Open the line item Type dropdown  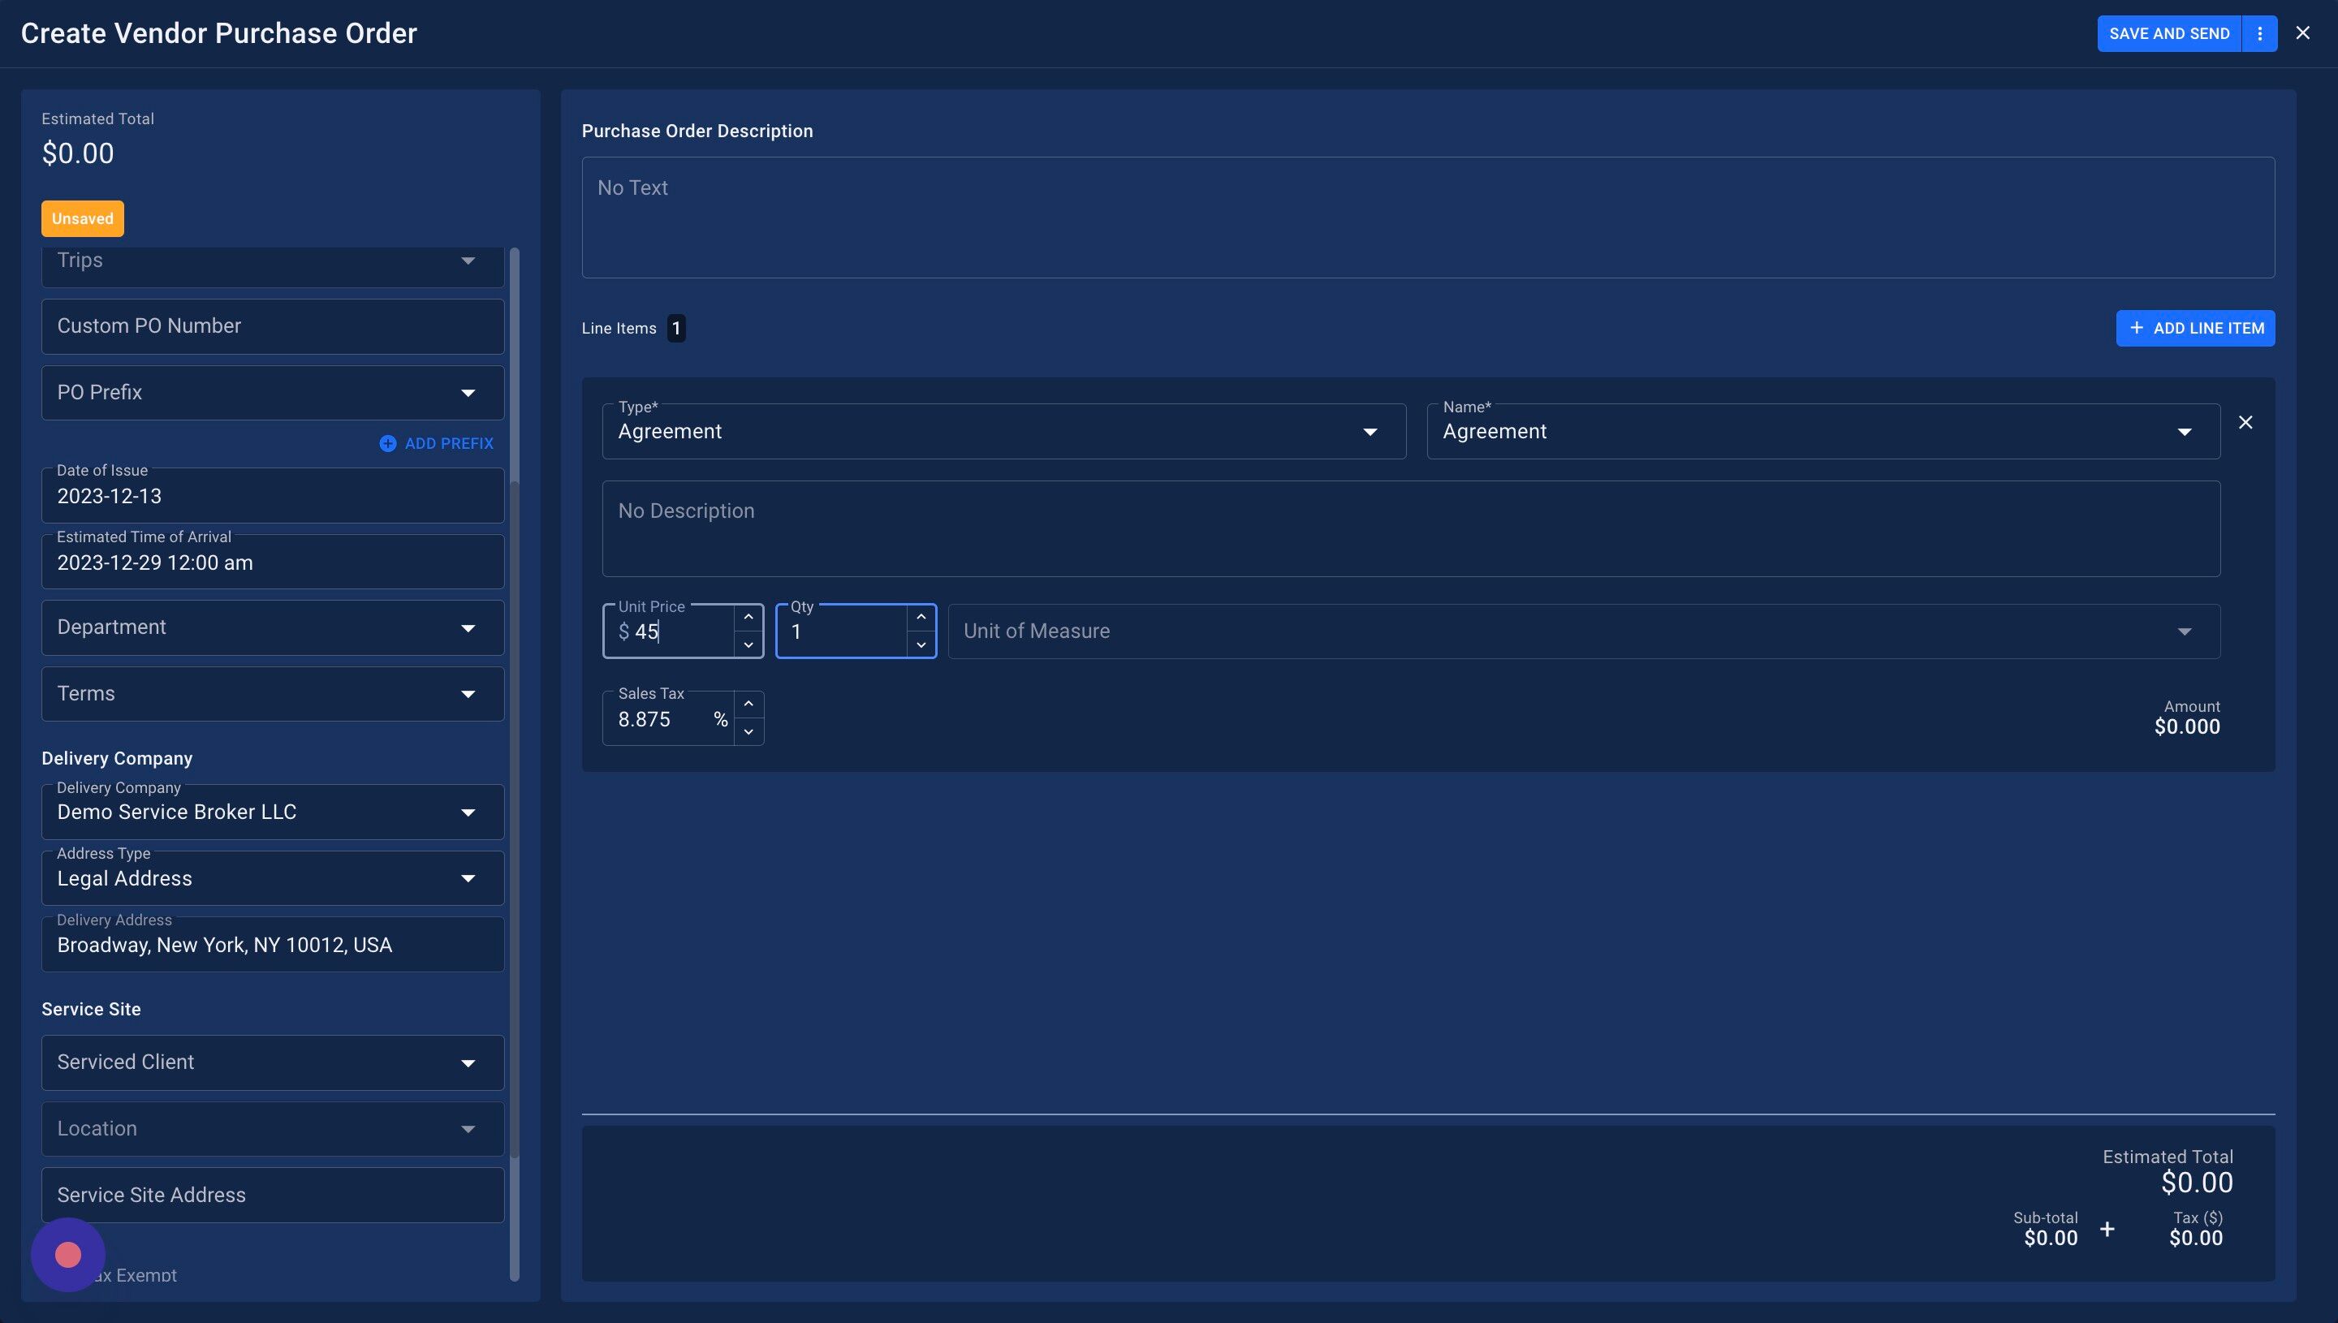tap(1003, 432)
